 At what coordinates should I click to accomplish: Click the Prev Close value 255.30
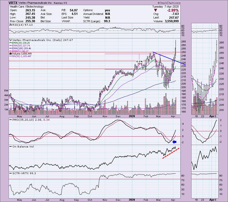pyautogui.click(x=30, y=21)
